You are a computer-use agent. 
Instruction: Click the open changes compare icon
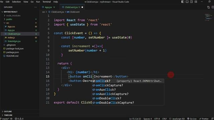(208, 7)
